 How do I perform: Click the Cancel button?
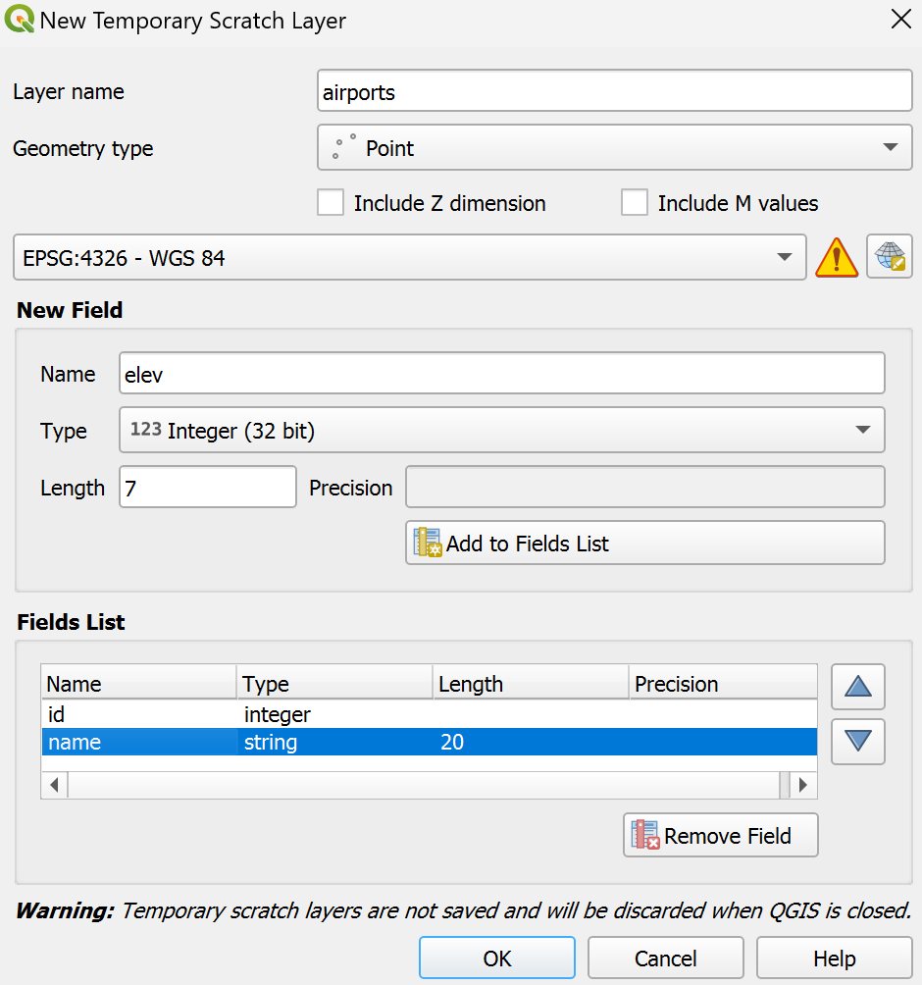[665, 959]
